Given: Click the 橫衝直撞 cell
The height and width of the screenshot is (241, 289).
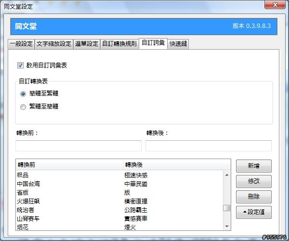Looking at the screenshot, I should pos(136,201).
